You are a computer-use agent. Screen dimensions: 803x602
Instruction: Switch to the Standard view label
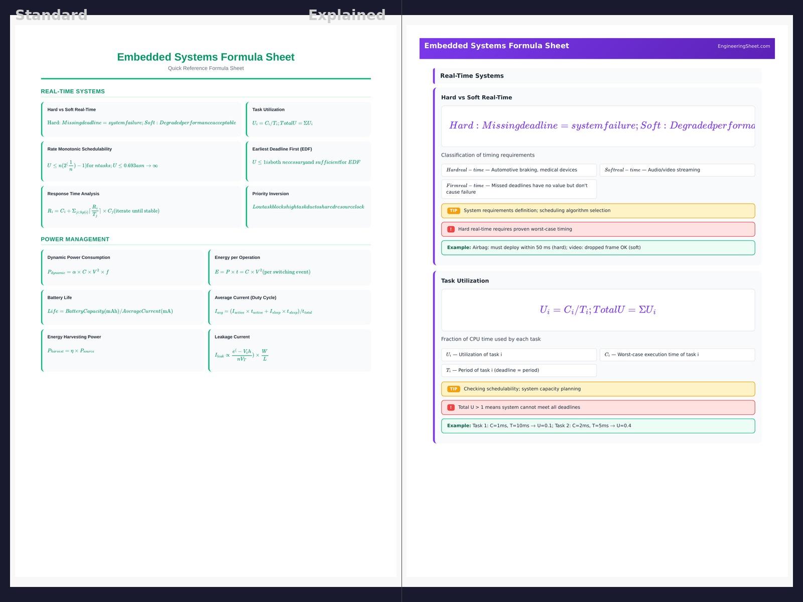(51, 15)
